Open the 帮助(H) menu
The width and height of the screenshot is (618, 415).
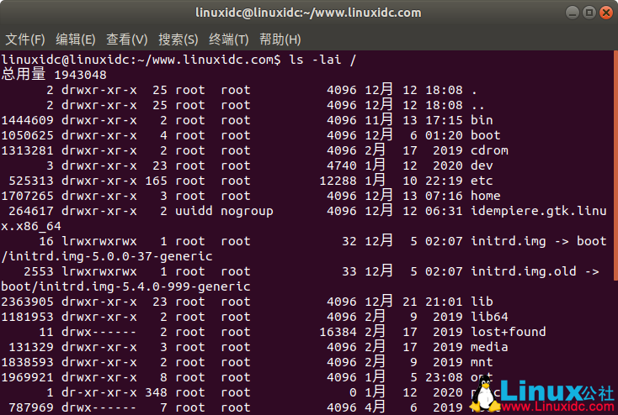click(280, 39)
